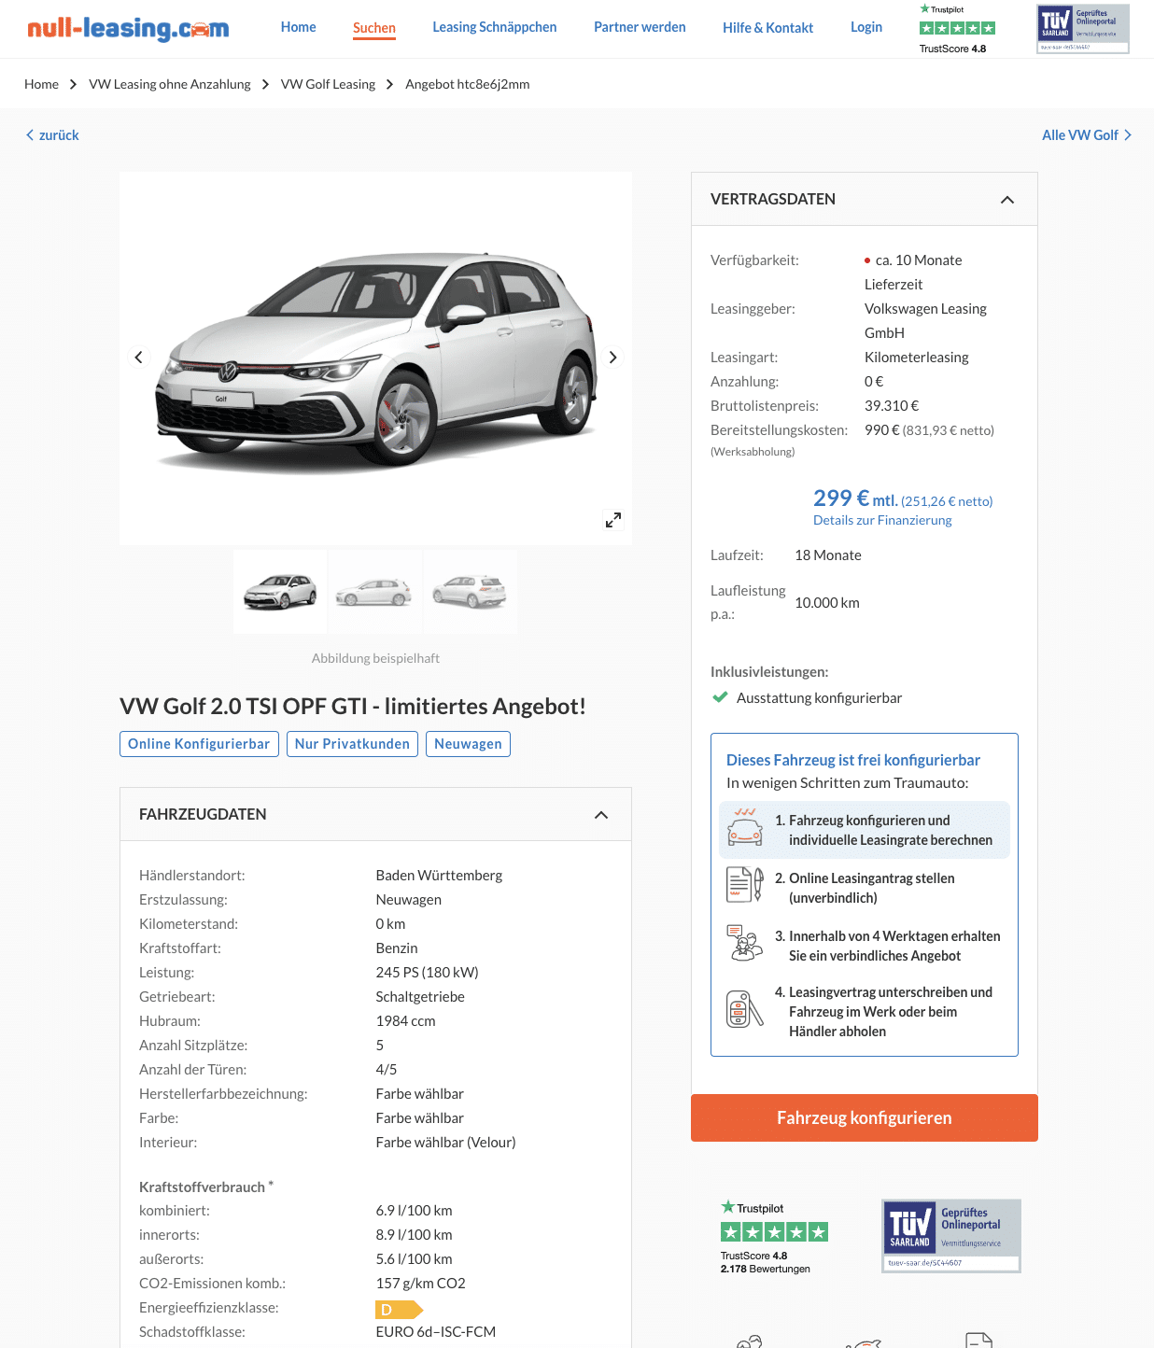Click the Fahrzeug konfigurieren button
This screenshot has height=1348, width=1154.
[865, 1117]
